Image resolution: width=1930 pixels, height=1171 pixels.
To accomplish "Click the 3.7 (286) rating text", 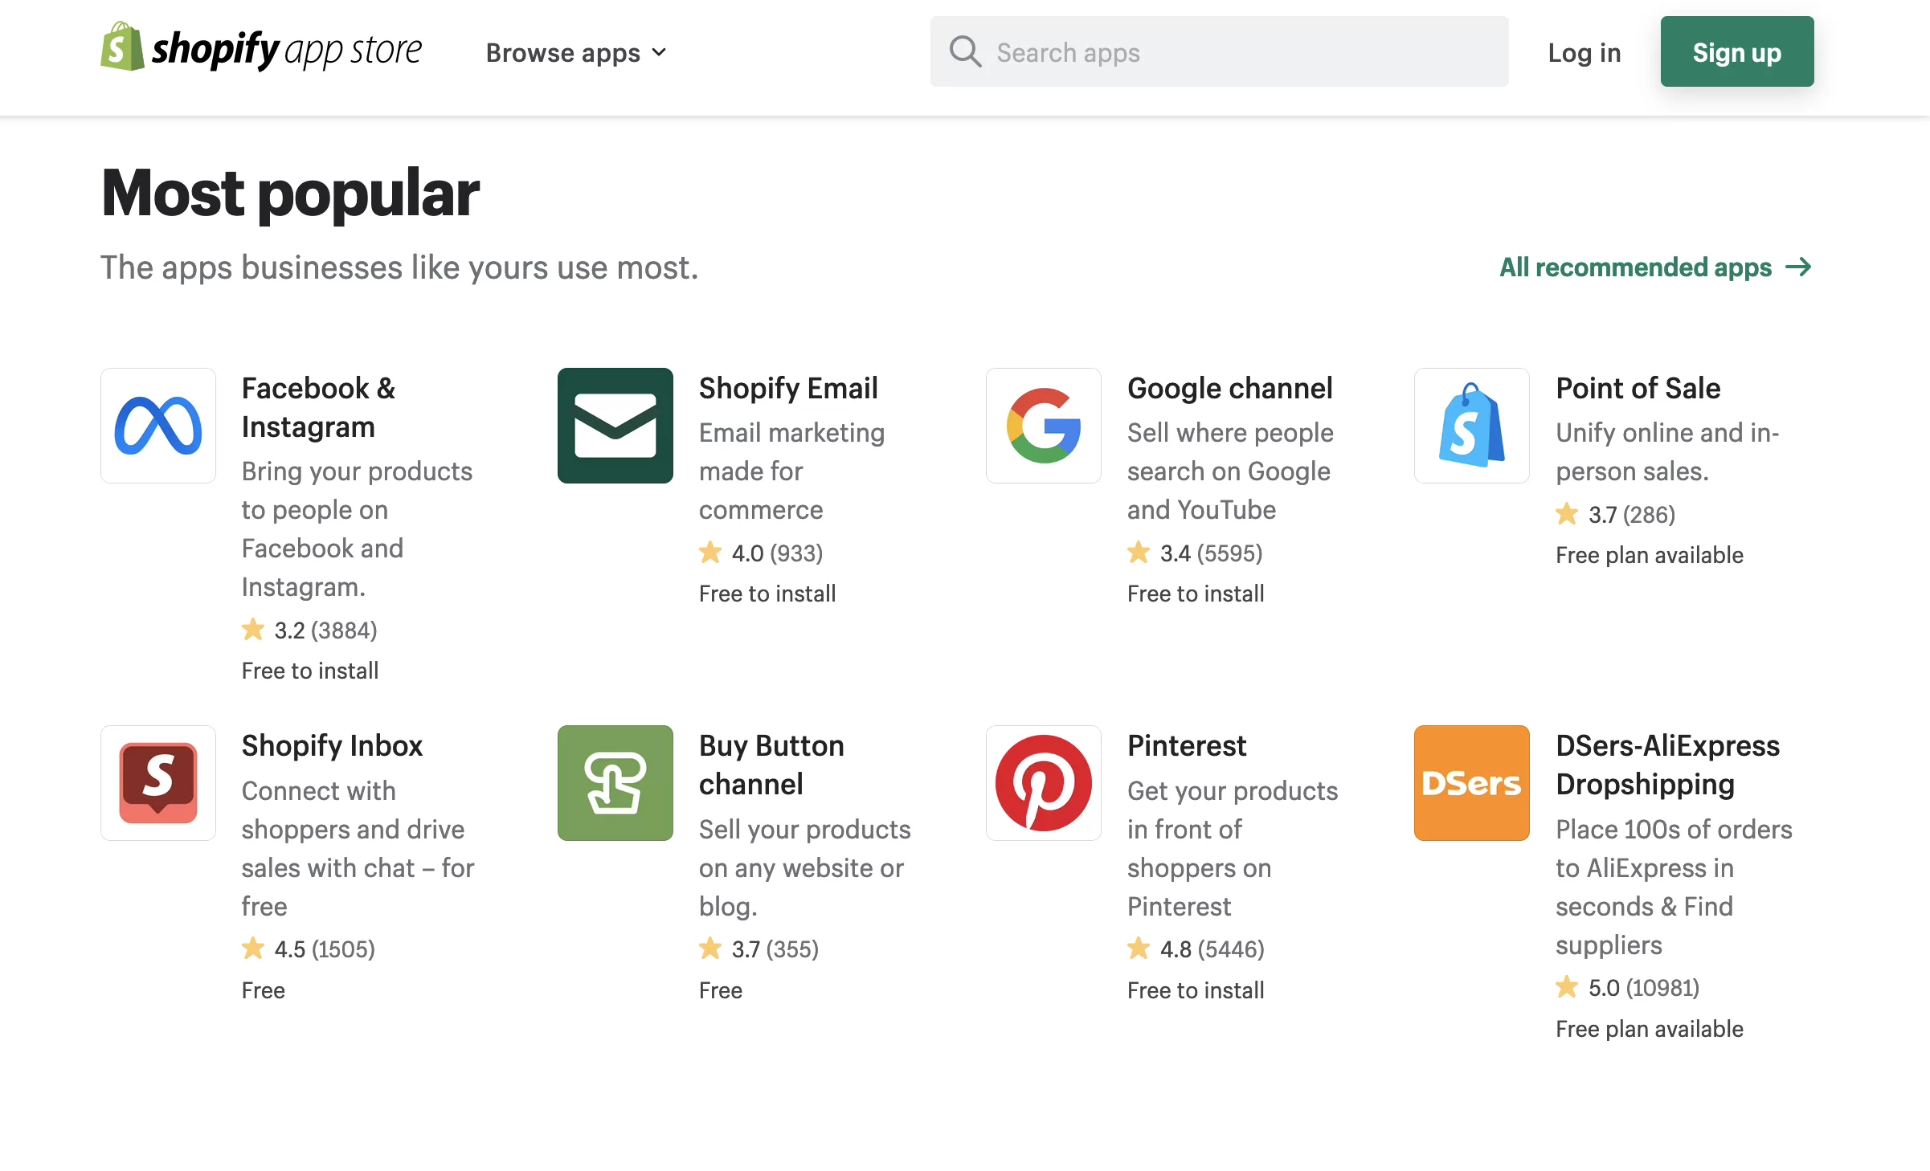I will pos(1631,515).
